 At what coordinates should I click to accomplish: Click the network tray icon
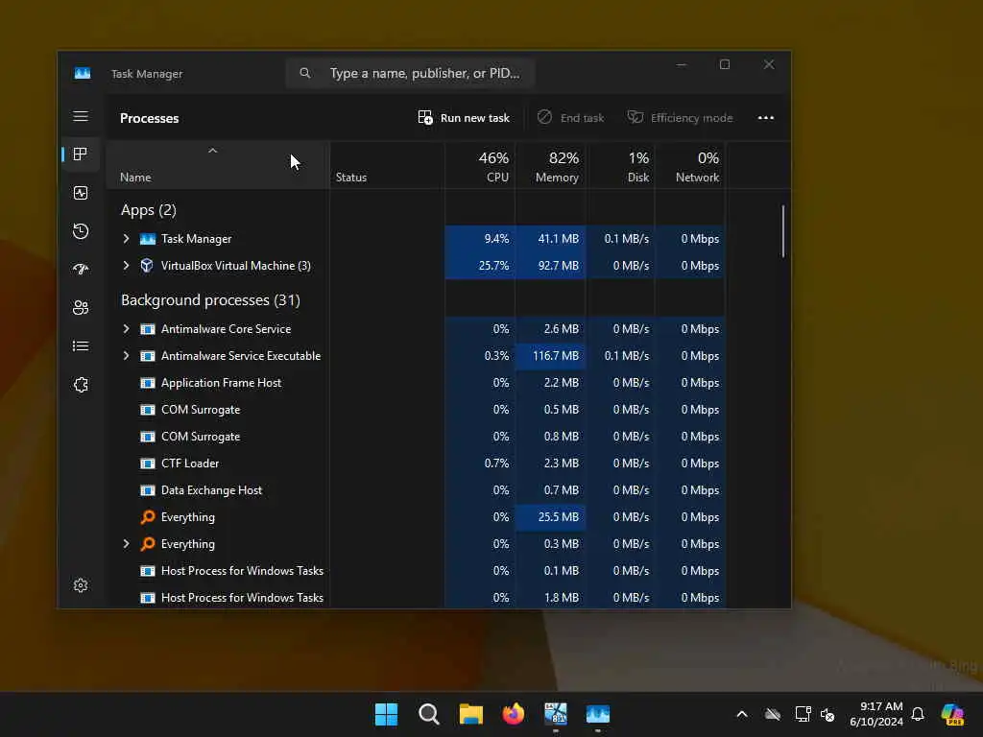(x=803, y=714)
